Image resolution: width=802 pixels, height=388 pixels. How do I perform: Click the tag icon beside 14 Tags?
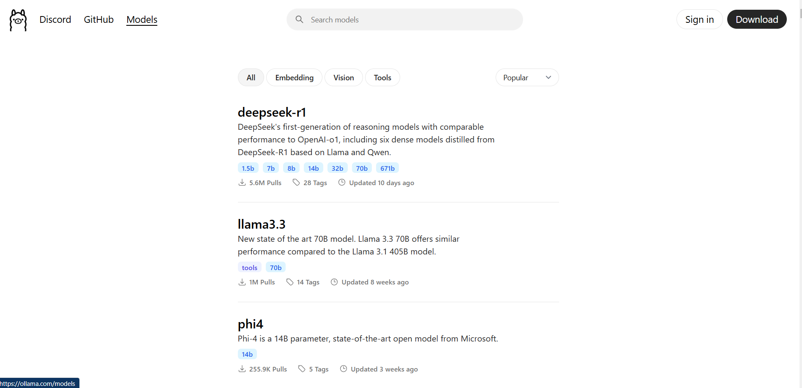[x=290, y=282]
